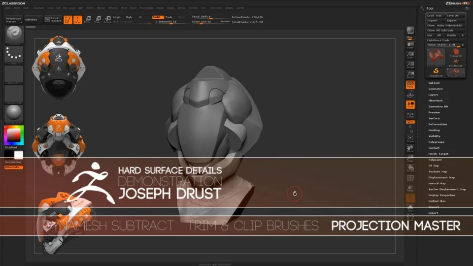Screen dimensions: 473x266
Task: Open the MatCap material sphere
Action: point(14,114)
